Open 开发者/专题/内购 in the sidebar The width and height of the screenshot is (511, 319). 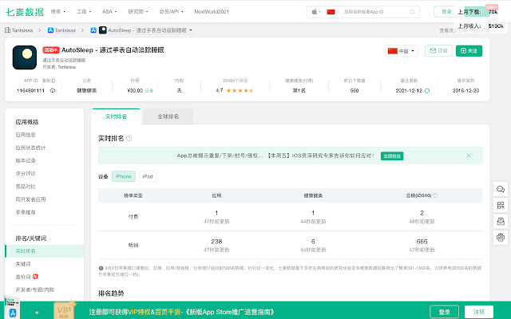(x=35, y=289)
